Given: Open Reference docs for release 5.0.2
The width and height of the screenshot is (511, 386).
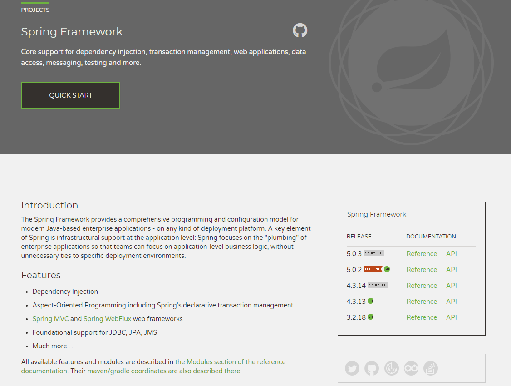Looking at the screenshot, I should click(422, 270).
